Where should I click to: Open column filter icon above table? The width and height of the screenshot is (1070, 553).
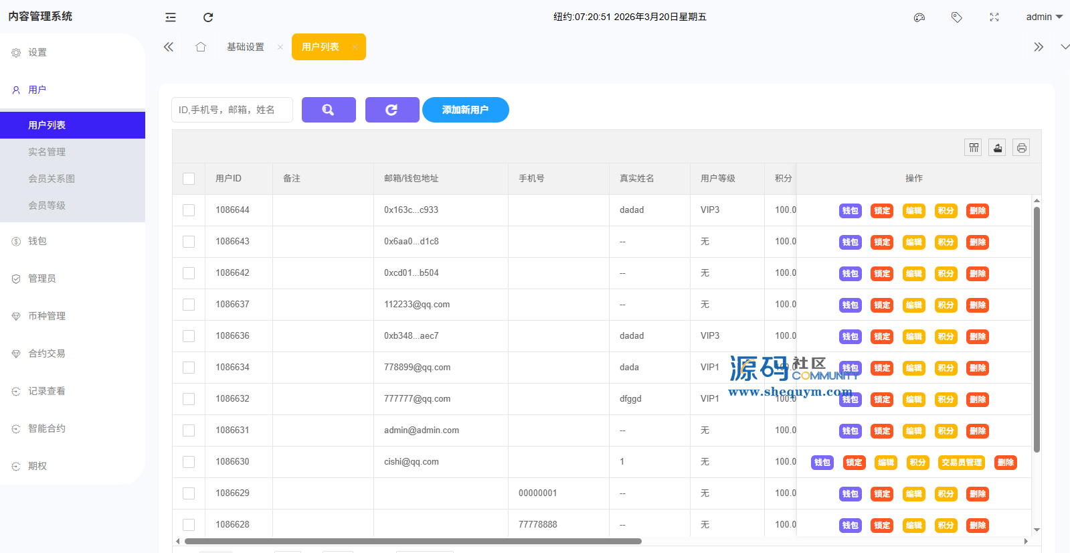point(974,147)
